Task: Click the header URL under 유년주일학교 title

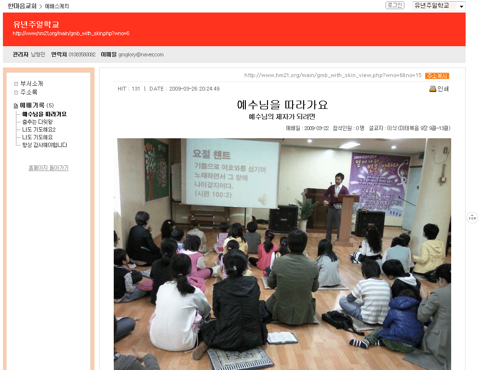Action: [71, 34]
